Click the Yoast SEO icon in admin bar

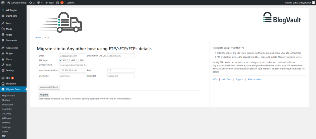tap(58, 3)
